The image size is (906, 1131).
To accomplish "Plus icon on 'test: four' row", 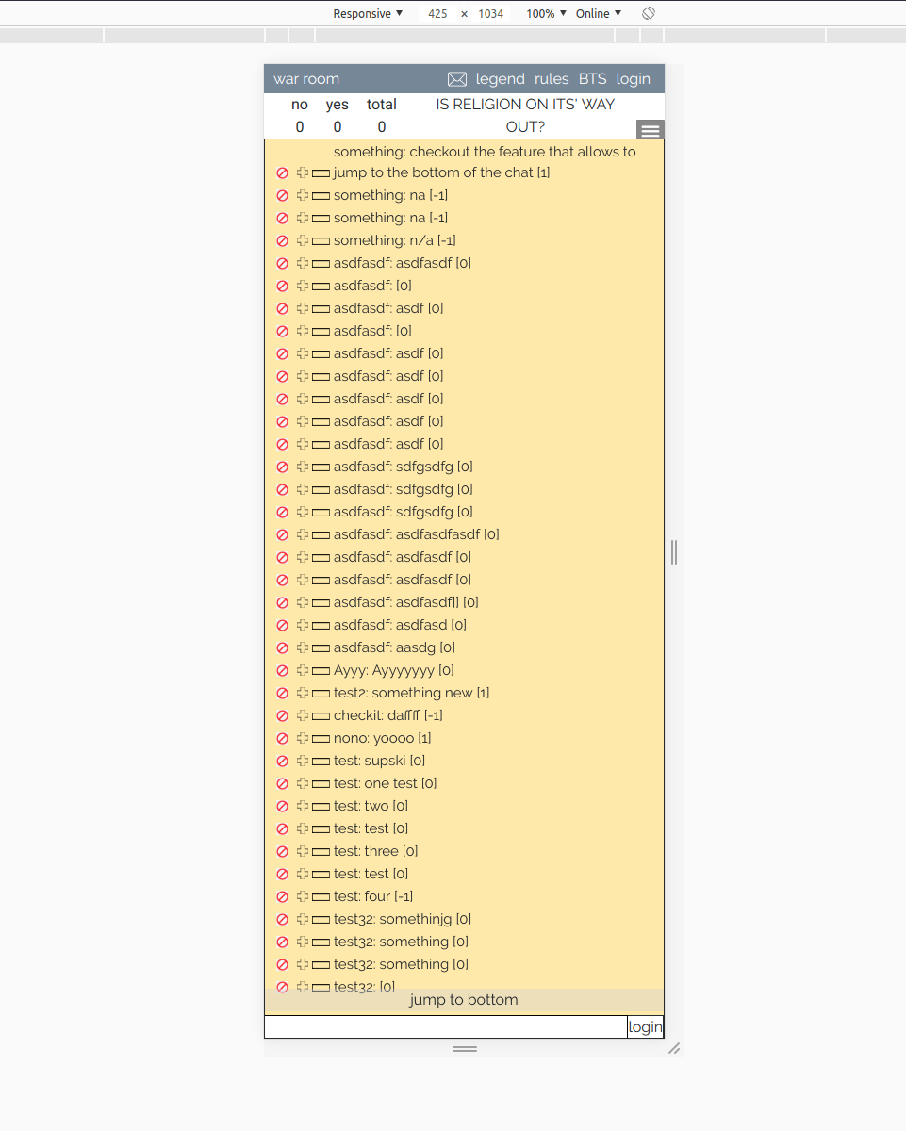I will pyautogui.click(x=303, y=896).
